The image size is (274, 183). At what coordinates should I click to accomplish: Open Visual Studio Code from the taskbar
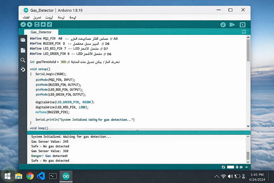tap(41, 176)
